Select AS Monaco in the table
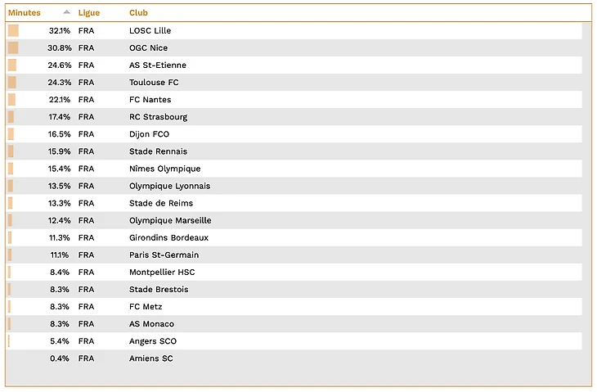The width and height of the screenshot is (597, 392). pyautogui.click(x=294, y=324)
